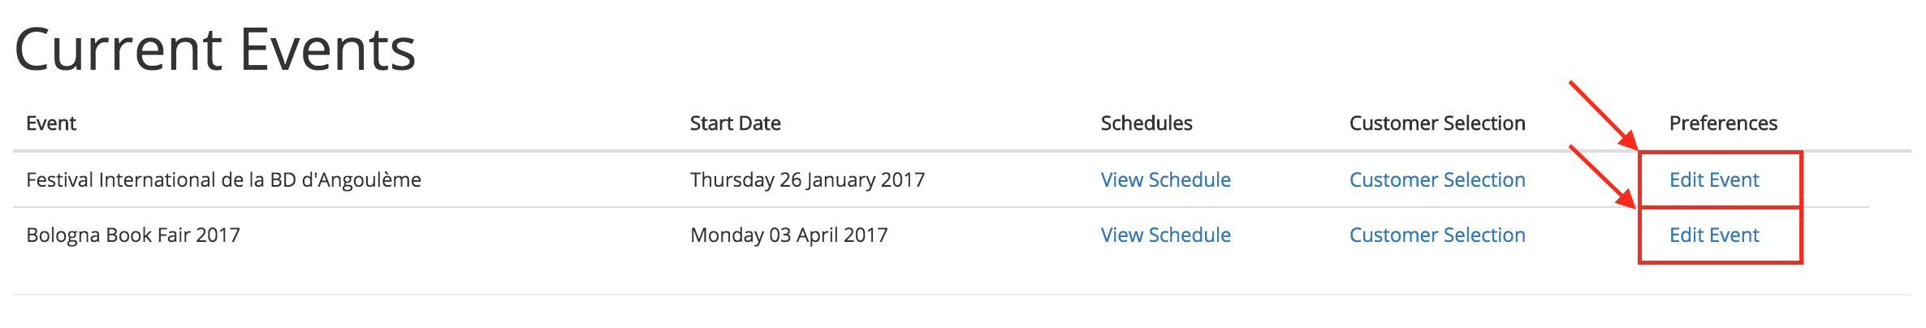Click the upper red arrow annotation
The height and width of the screenshot is (328, 1926).
click(x=1604, y=115)
